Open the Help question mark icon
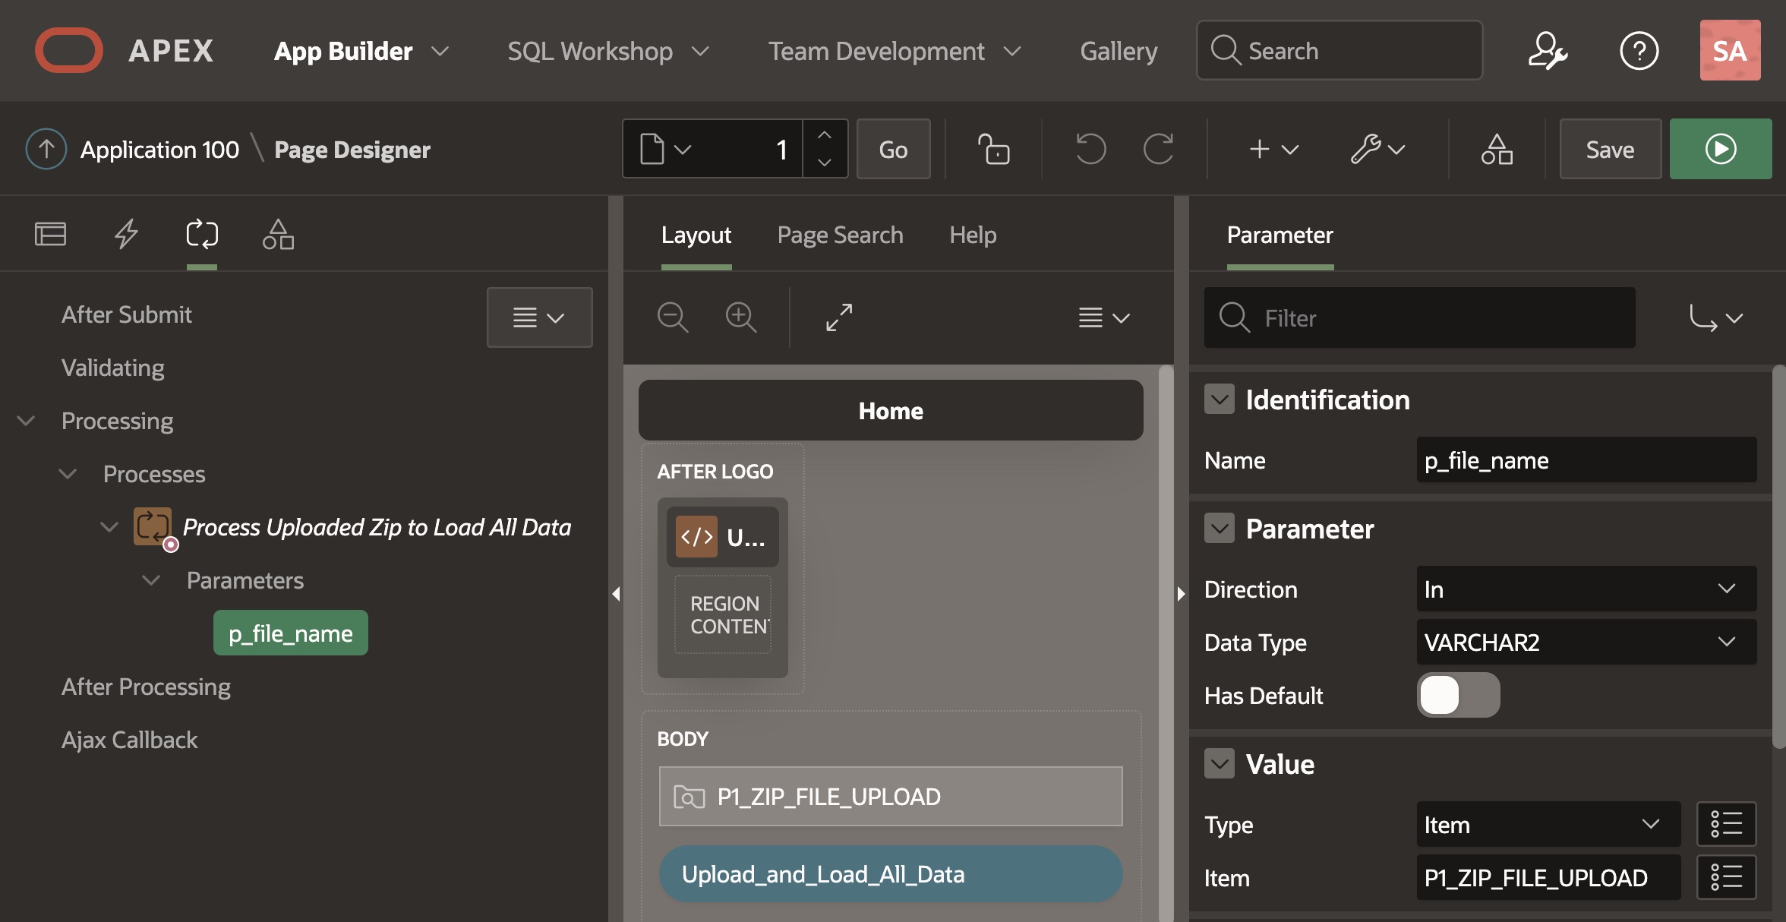Viewport: 1786px width, 922px height. (1639, 51)
